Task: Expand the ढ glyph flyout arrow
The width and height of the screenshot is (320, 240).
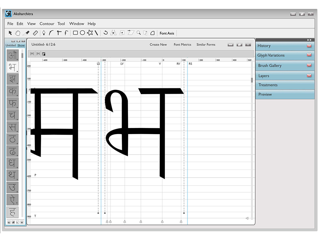Action: pos(17,156)
